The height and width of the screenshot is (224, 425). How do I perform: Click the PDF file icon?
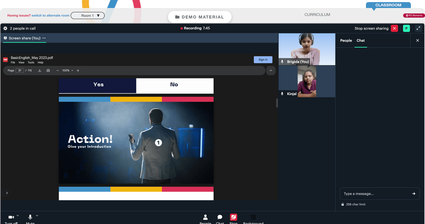pos(5,59)
